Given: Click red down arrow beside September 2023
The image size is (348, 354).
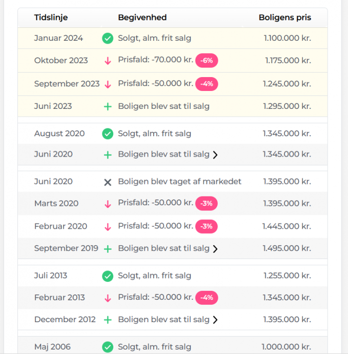Looking at the screenshot, I should click(x=108, y=85).
